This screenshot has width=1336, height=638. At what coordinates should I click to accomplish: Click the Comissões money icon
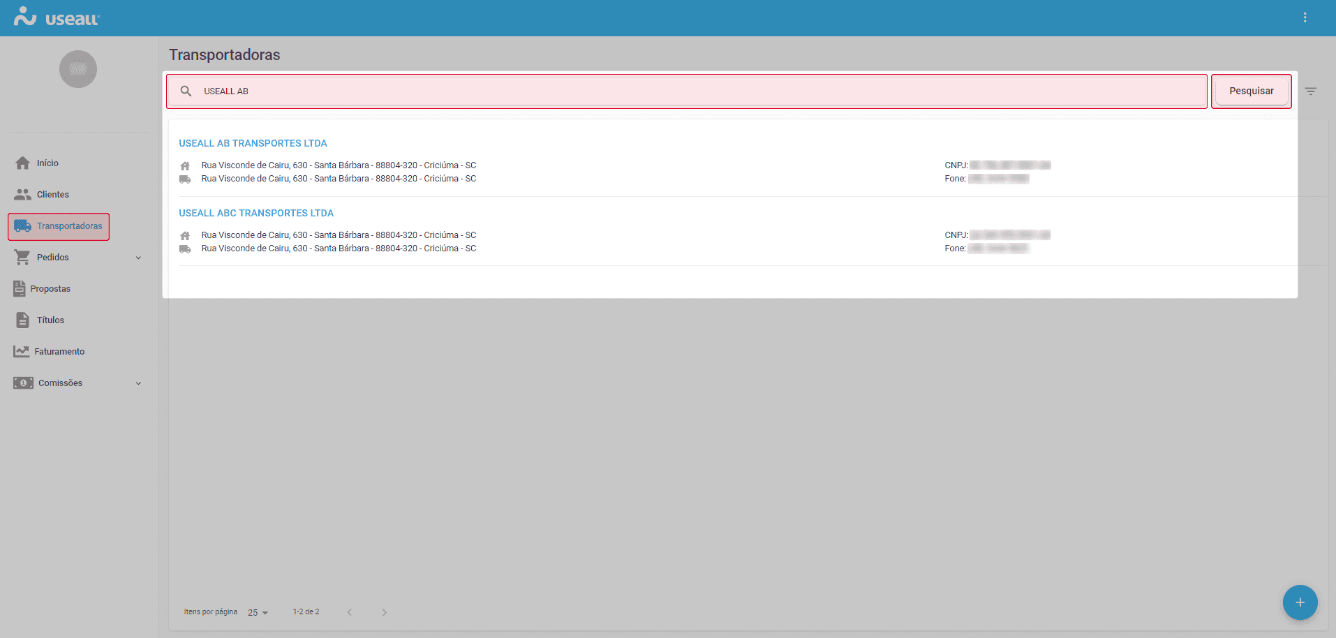pos(23,383)
